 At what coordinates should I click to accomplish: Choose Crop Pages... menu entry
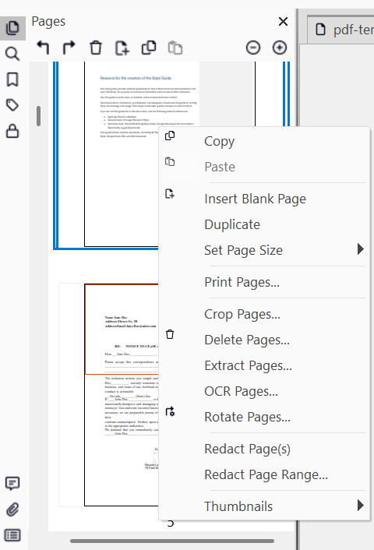click(x=264, y=314)
